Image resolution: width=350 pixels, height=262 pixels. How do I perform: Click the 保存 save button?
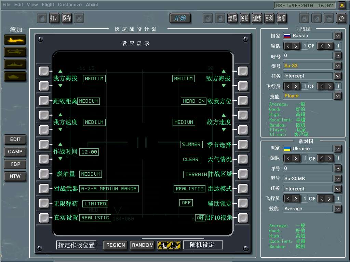tap(67, 18)
